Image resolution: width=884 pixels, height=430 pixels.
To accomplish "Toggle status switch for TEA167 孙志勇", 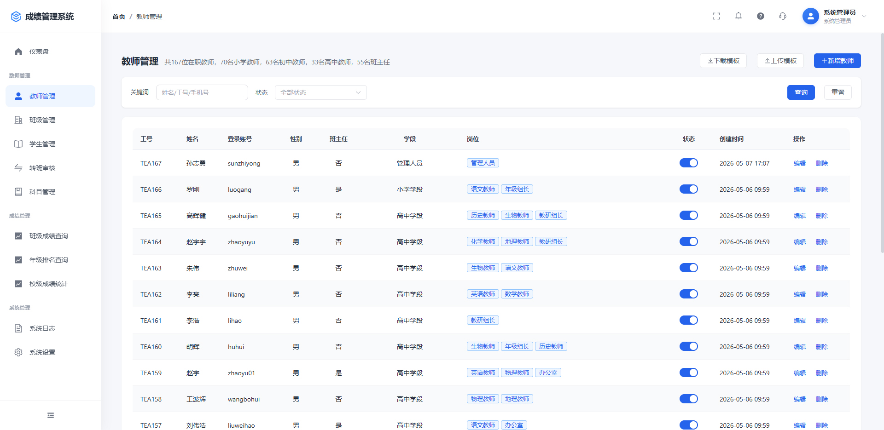I will pyautogui.click(x=689, y=163).
